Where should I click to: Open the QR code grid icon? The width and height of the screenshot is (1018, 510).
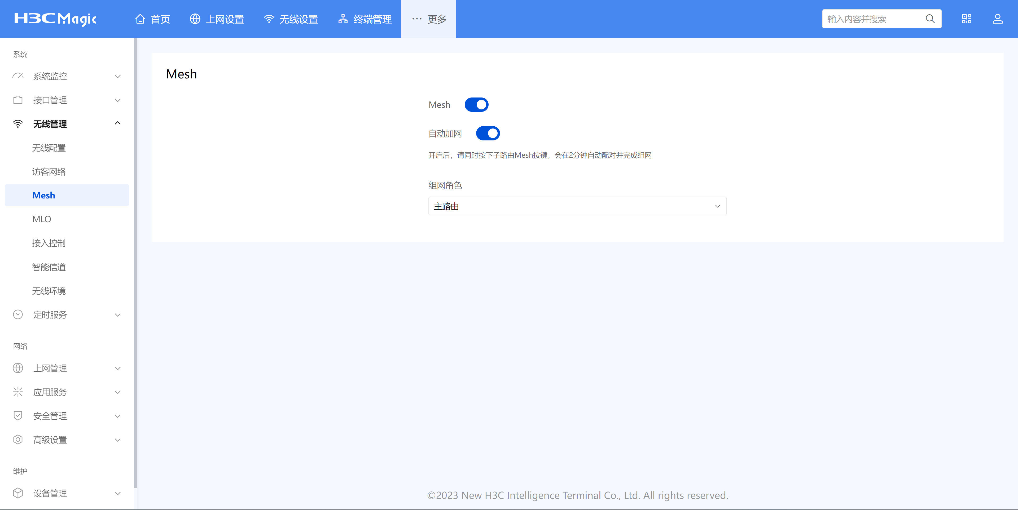click(x=967, y=19)
